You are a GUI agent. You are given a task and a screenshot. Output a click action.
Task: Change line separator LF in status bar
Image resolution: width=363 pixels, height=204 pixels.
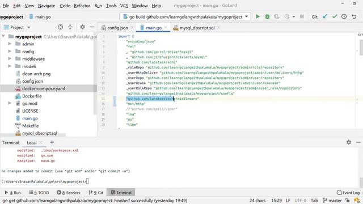[x=288, y=200]
